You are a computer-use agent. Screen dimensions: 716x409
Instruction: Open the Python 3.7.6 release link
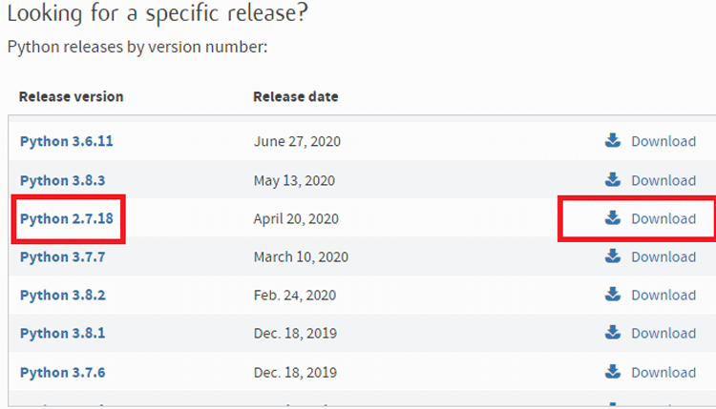point(62,372)
